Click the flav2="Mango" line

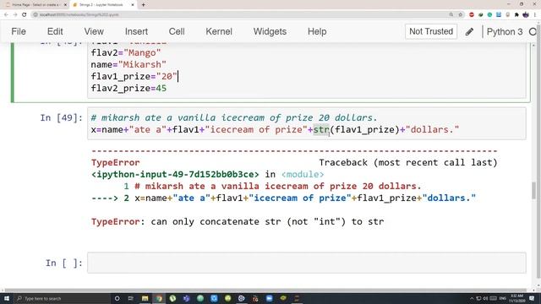(126, 52)
